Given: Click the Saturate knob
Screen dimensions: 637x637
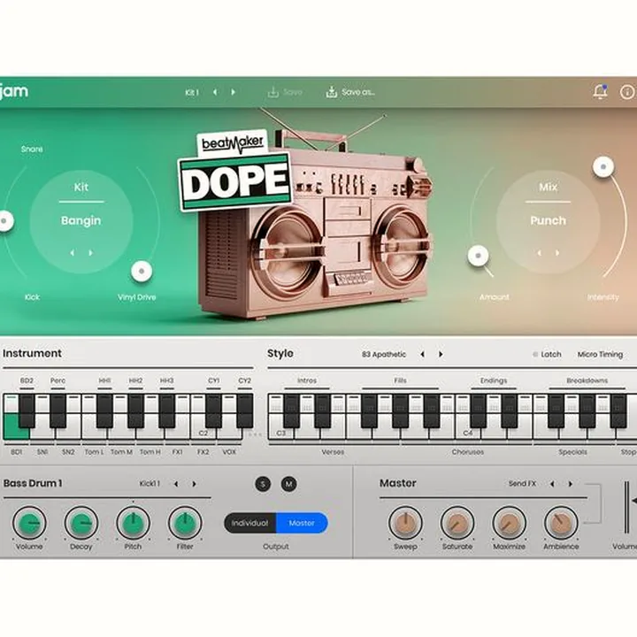Looking at the screenshot, I should 457,523.
